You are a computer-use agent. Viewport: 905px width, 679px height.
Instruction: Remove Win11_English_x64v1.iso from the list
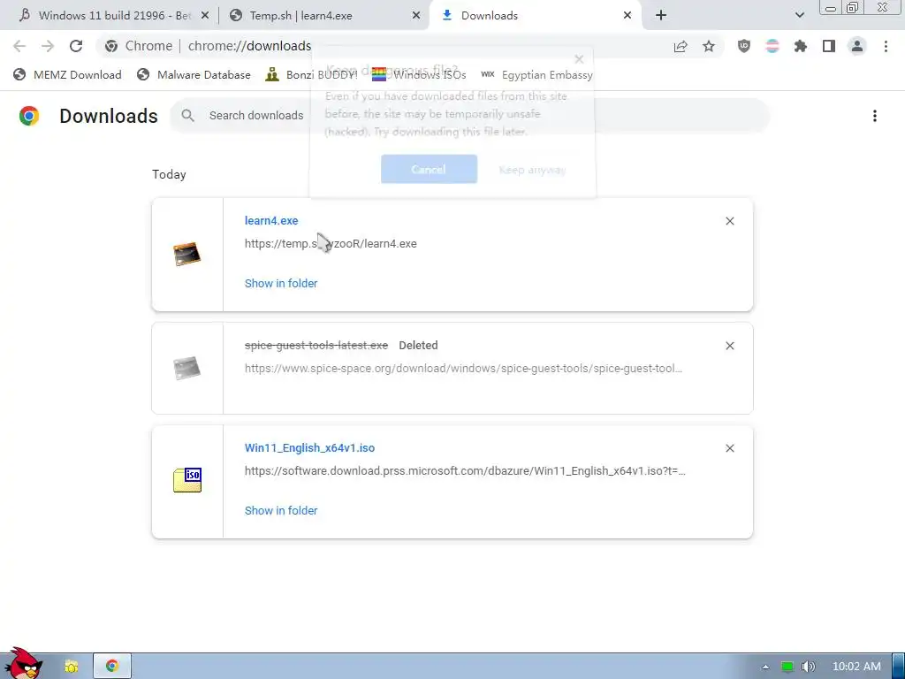tap(729, 448)
